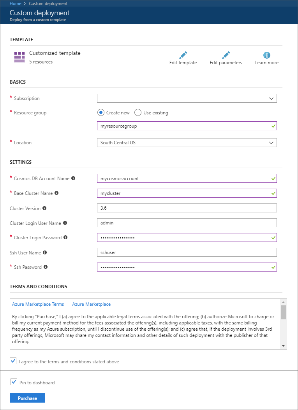The height and width of the screenshot is (410, 298).
Task: Go to Home in the breadcrumb
Action: 15,4
